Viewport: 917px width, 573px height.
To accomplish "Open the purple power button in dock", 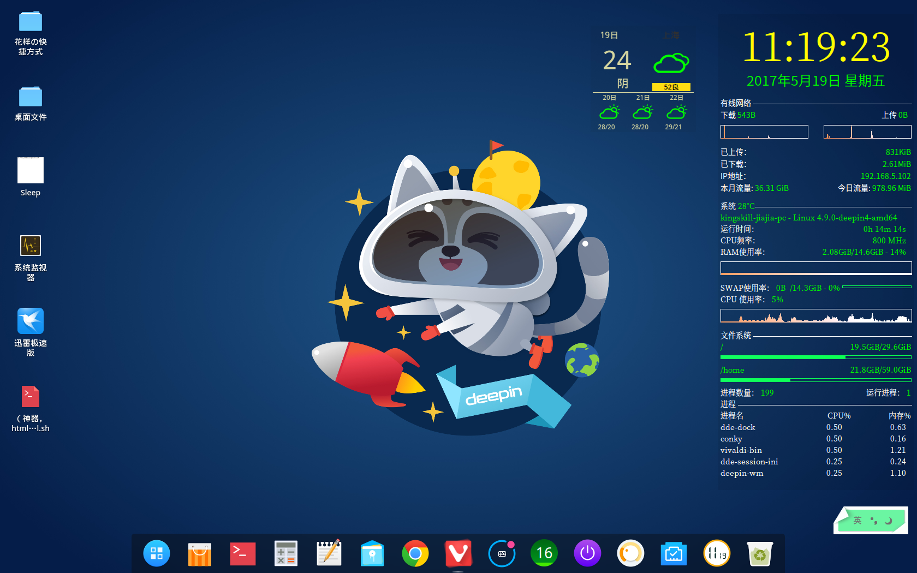I will [587, 553].
